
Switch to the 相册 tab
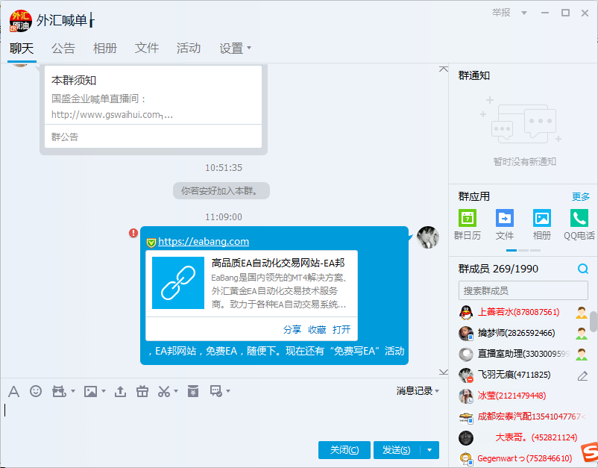(x=105, y=48)
